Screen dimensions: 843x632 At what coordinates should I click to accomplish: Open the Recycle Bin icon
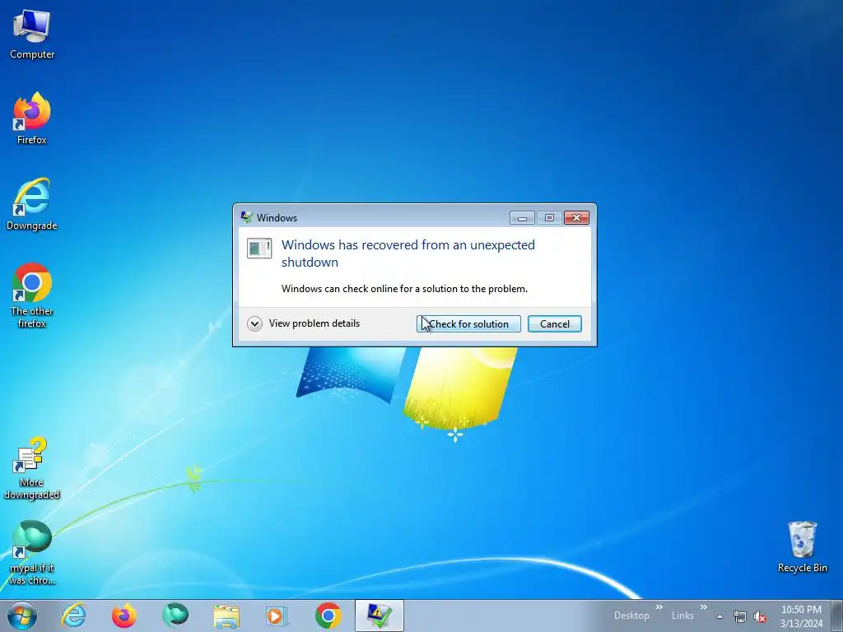[x=802, y=546]
